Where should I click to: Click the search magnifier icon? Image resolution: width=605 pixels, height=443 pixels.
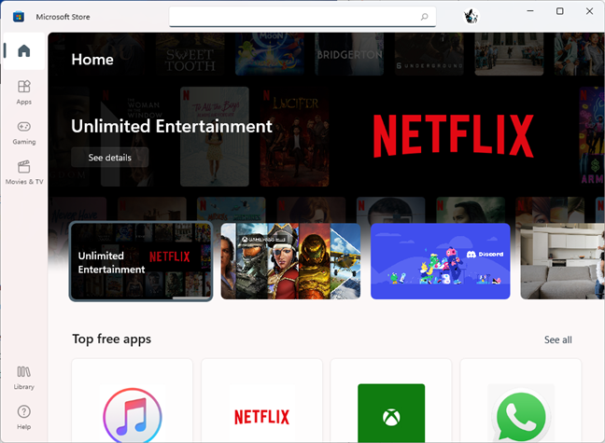tap(424, 17)
